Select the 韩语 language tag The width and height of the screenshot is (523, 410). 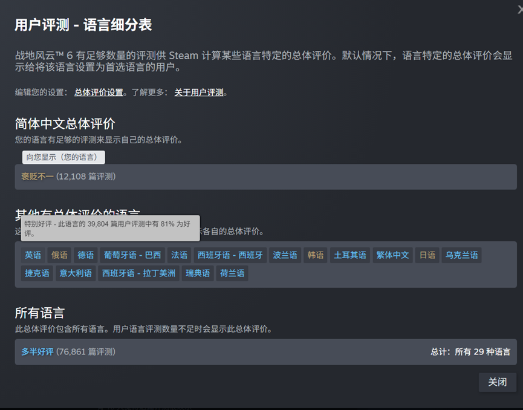coord(316,255)
